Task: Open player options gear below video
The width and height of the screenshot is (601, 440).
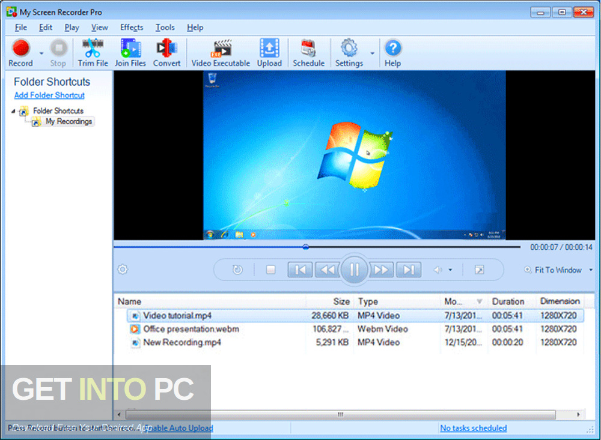Action: [123, 270]
